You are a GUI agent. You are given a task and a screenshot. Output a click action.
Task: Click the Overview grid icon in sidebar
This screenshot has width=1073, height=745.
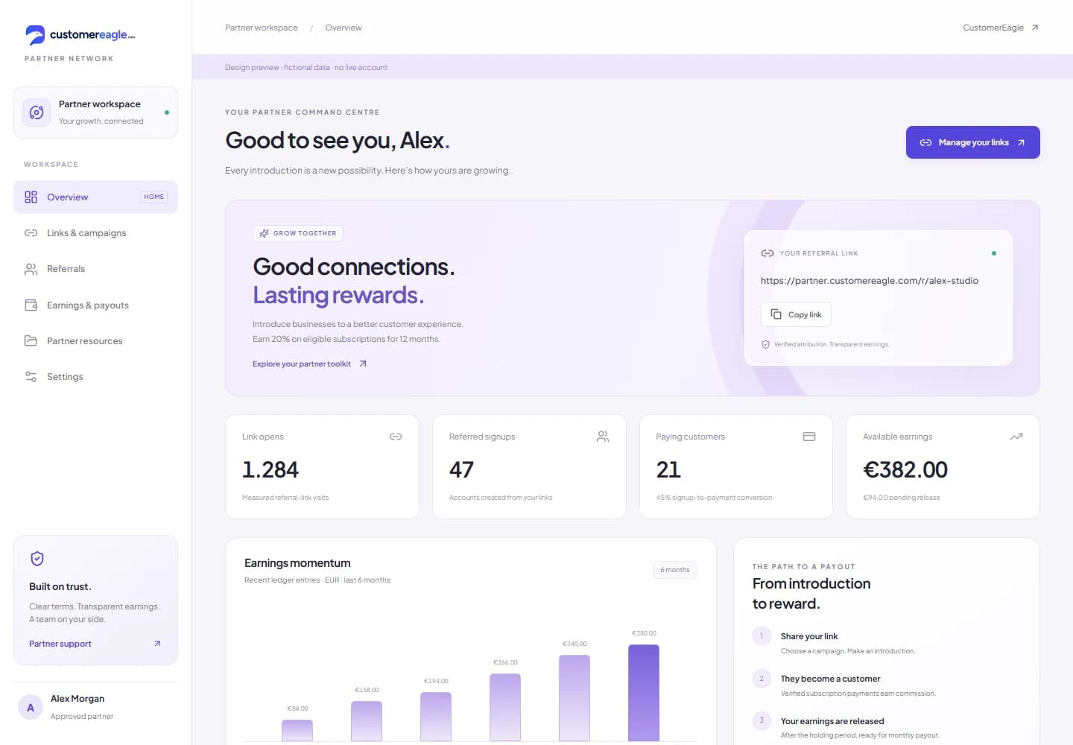click(31, 197)
